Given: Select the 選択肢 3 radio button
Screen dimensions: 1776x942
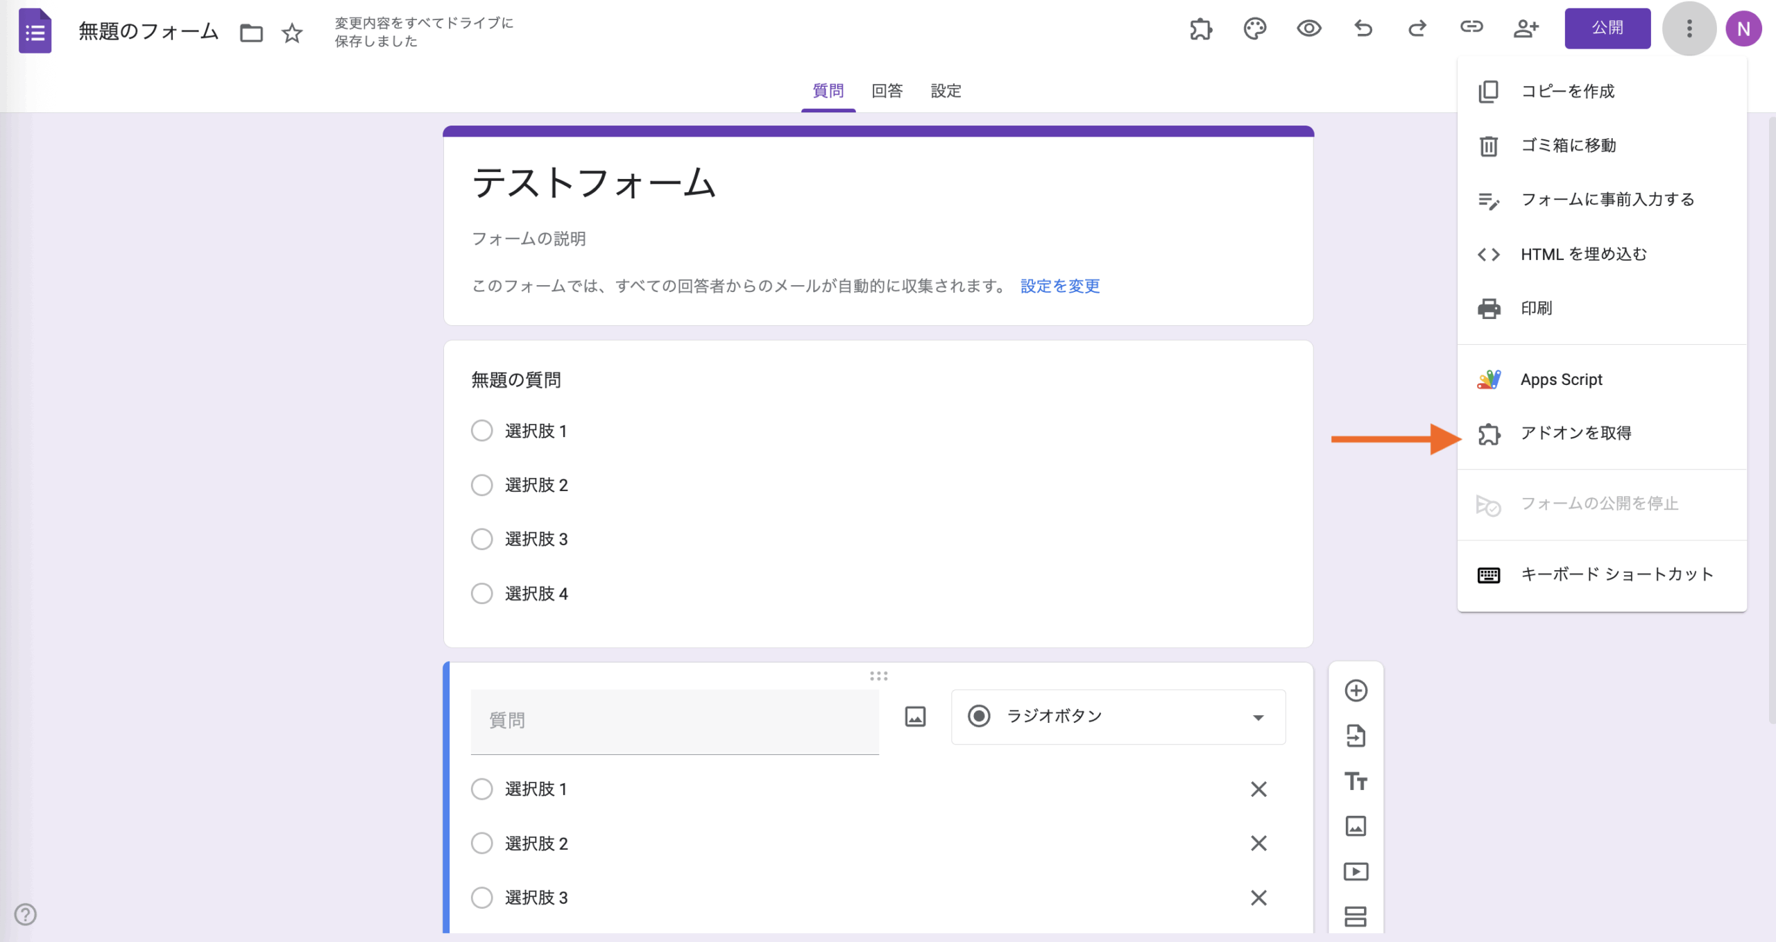Looking at the screenshot, I should tap(482, 538).
